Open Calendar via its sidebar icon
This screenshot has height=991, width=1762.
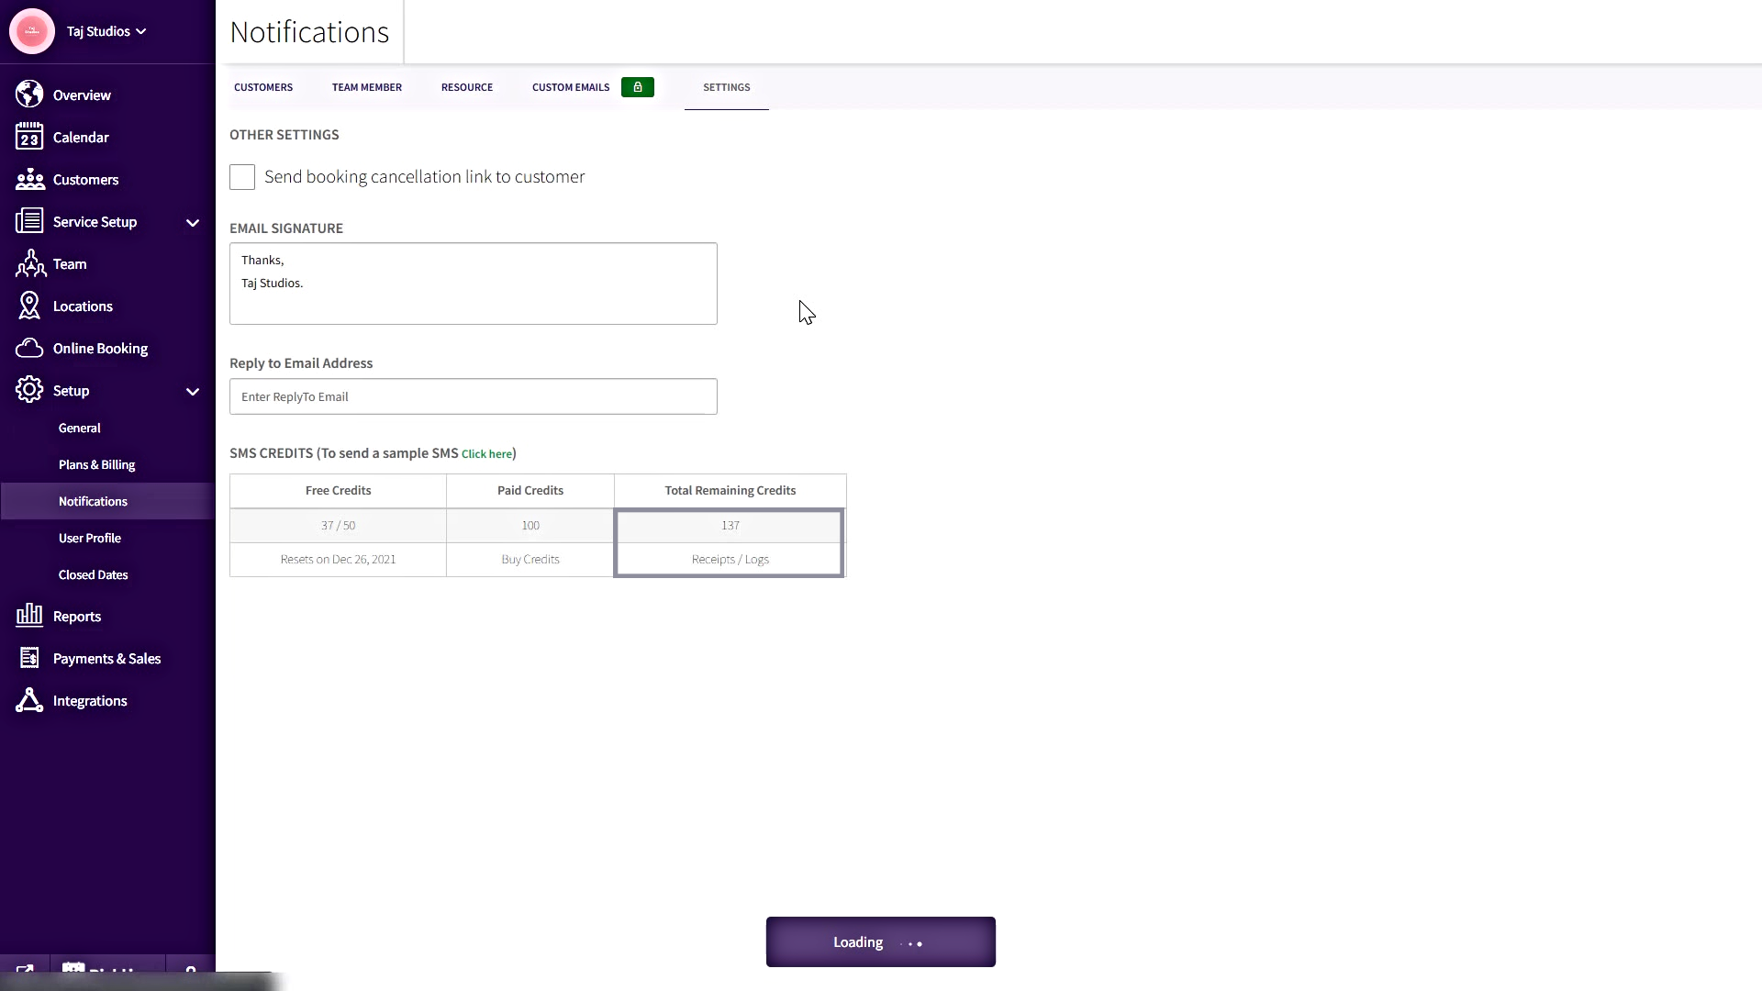point(29,137)
